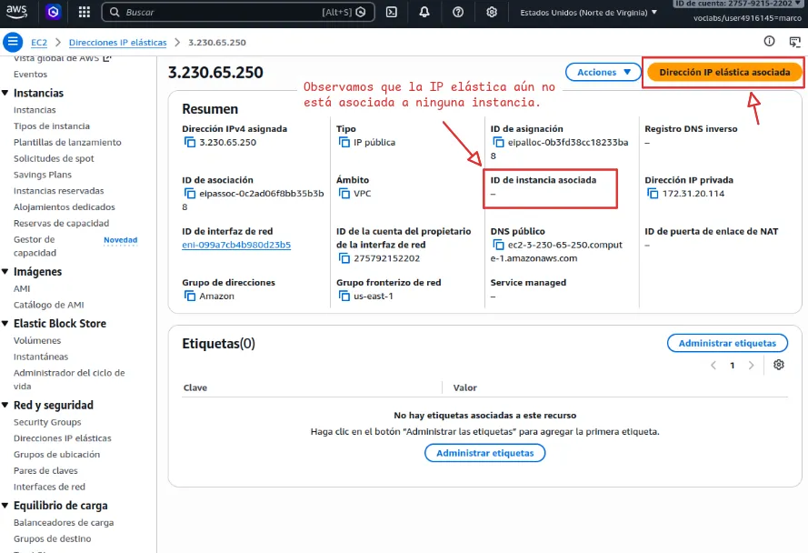Copy the Amazon address pool value

pos(190,296)
